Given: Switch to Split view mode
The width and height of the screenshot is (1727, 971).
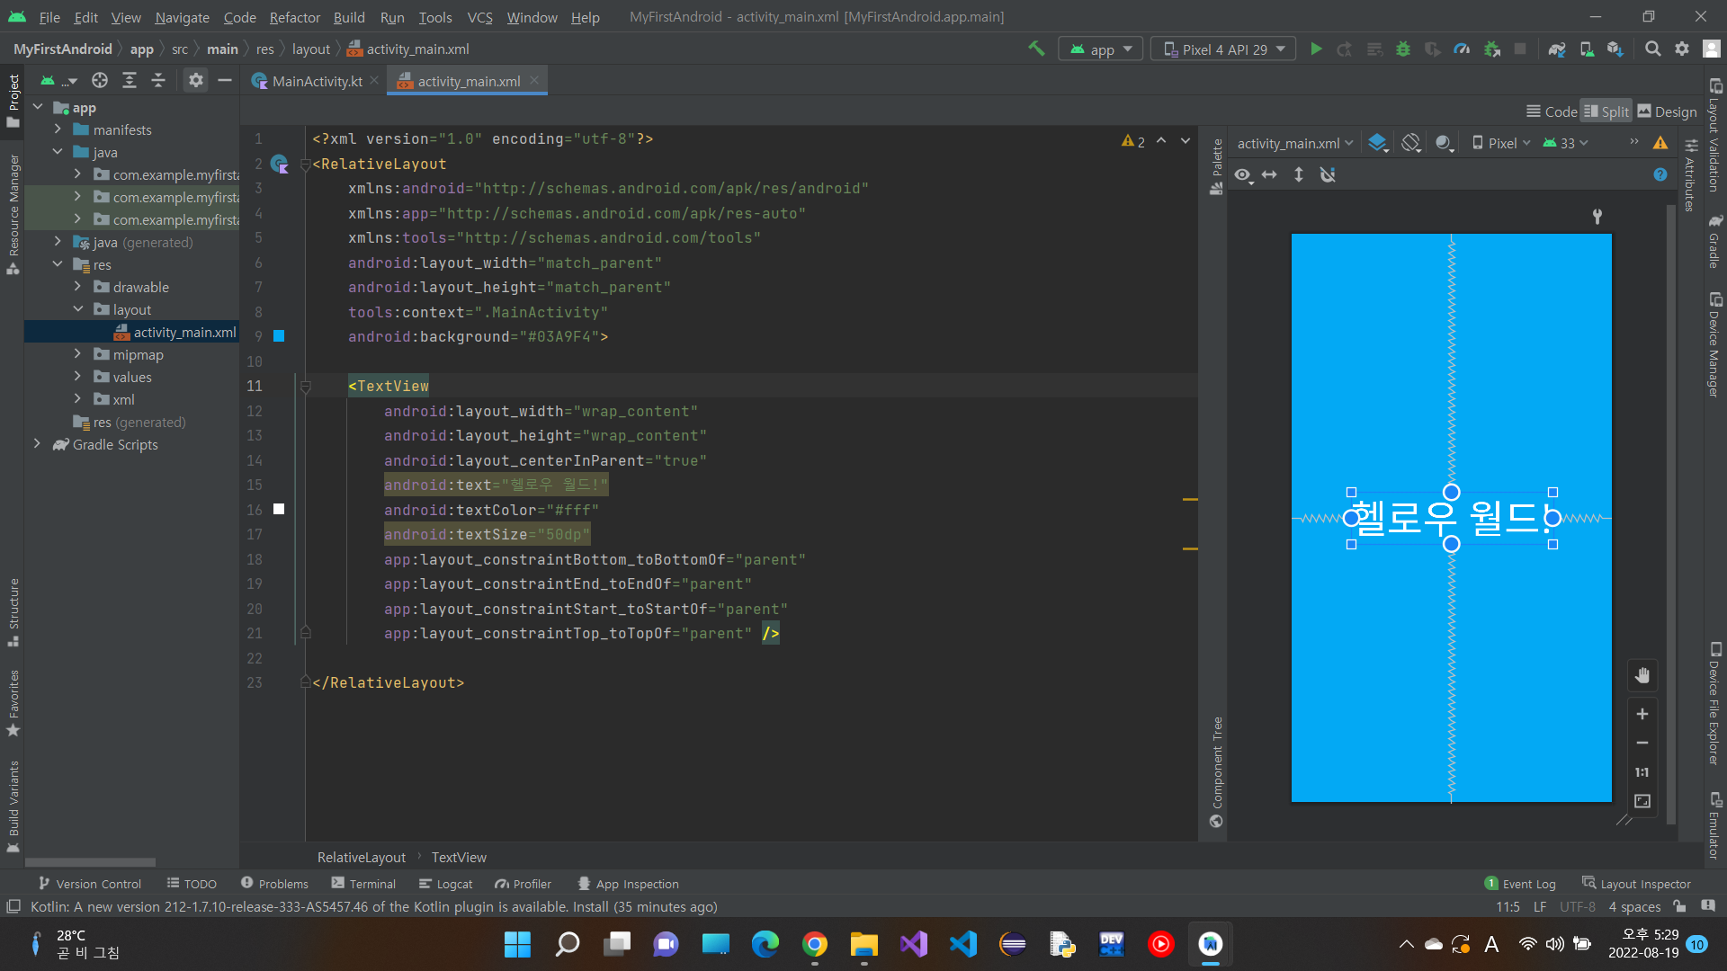Looking at the screenshot, I should (x=1606, y=111).
